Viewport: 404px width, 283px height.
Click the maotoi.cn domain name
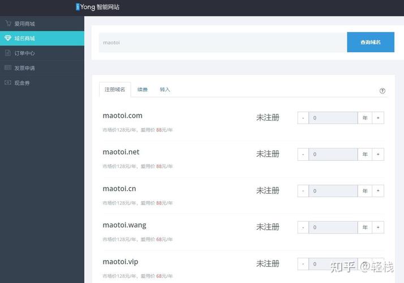119,188
